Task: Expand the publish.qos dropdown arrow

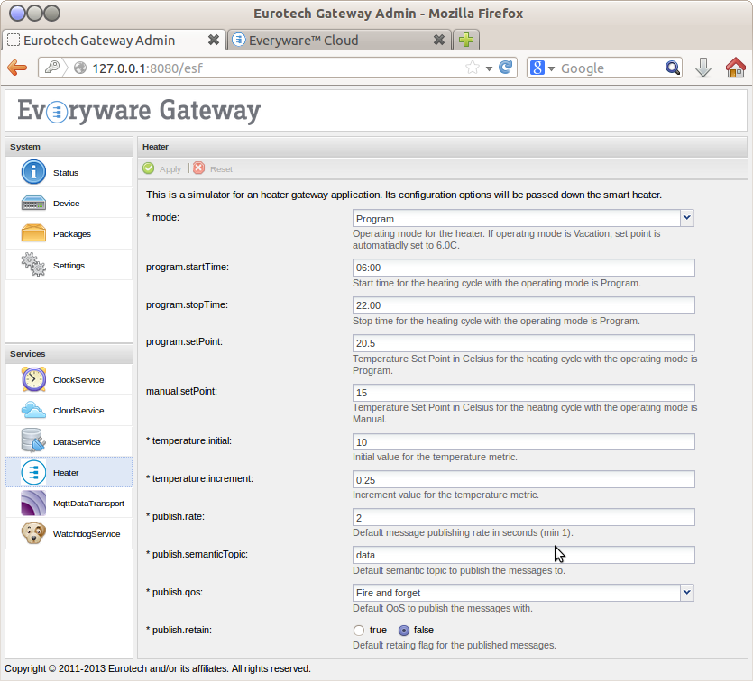Action: [687, 593]
